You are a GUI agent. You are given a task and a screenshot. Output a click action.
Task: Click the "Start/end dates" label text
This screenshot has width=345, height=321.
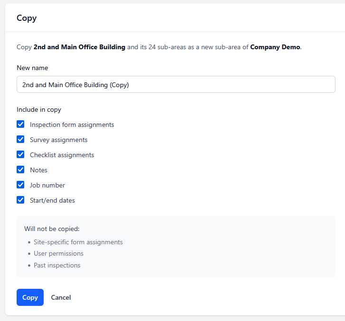pyautogui.click(x=52, y=201)
